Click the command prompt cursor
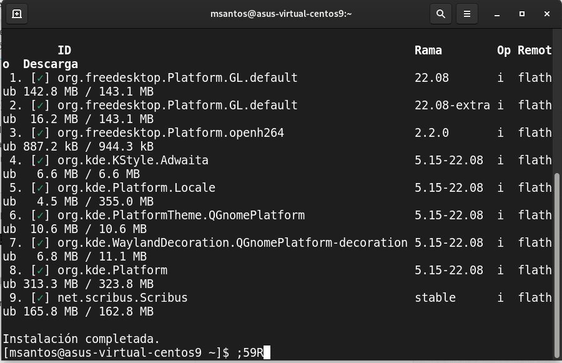The width and height of the screenshot is (562, 363). [267, 353]
